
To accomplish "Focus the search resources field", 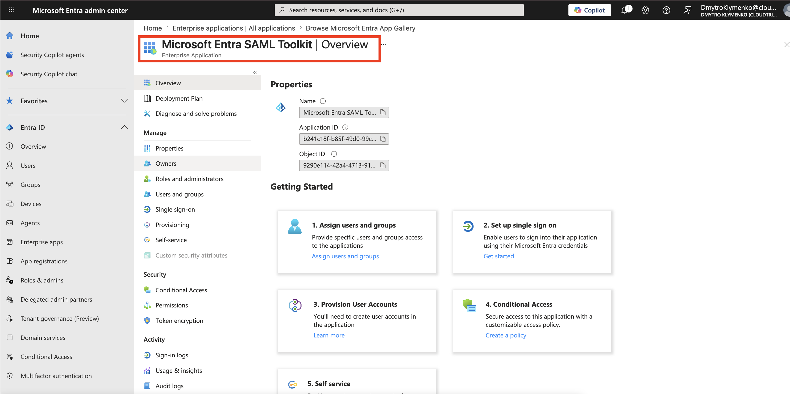I will pos(399,10).
